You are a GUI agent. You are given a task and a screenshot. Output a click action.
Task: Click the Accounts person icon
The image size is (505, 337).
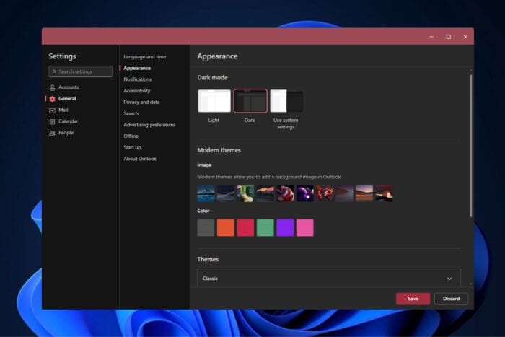(52, 87)
